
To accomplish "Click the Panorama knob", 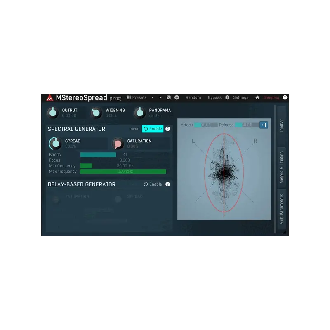I will [140, 113].
